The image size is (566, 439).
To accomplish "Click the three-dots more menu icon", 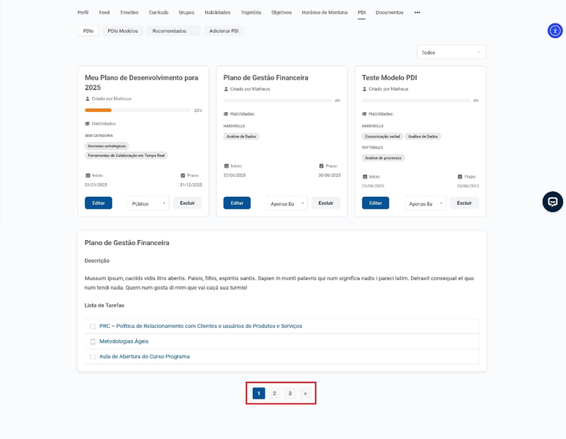I will (417, 12).
